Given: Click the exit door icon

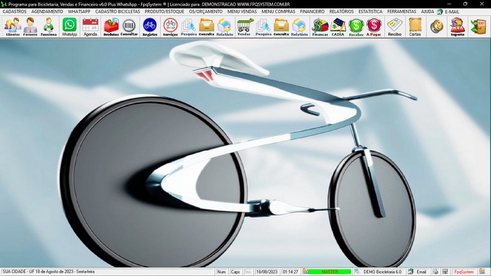Looking at the screenshot, I should tap(477, 26).
